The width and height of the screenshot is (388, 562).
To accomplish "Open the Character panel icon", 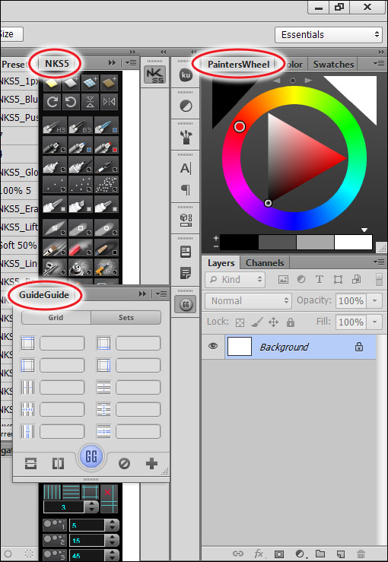I will pyautogui.click(x=186, y=168).
